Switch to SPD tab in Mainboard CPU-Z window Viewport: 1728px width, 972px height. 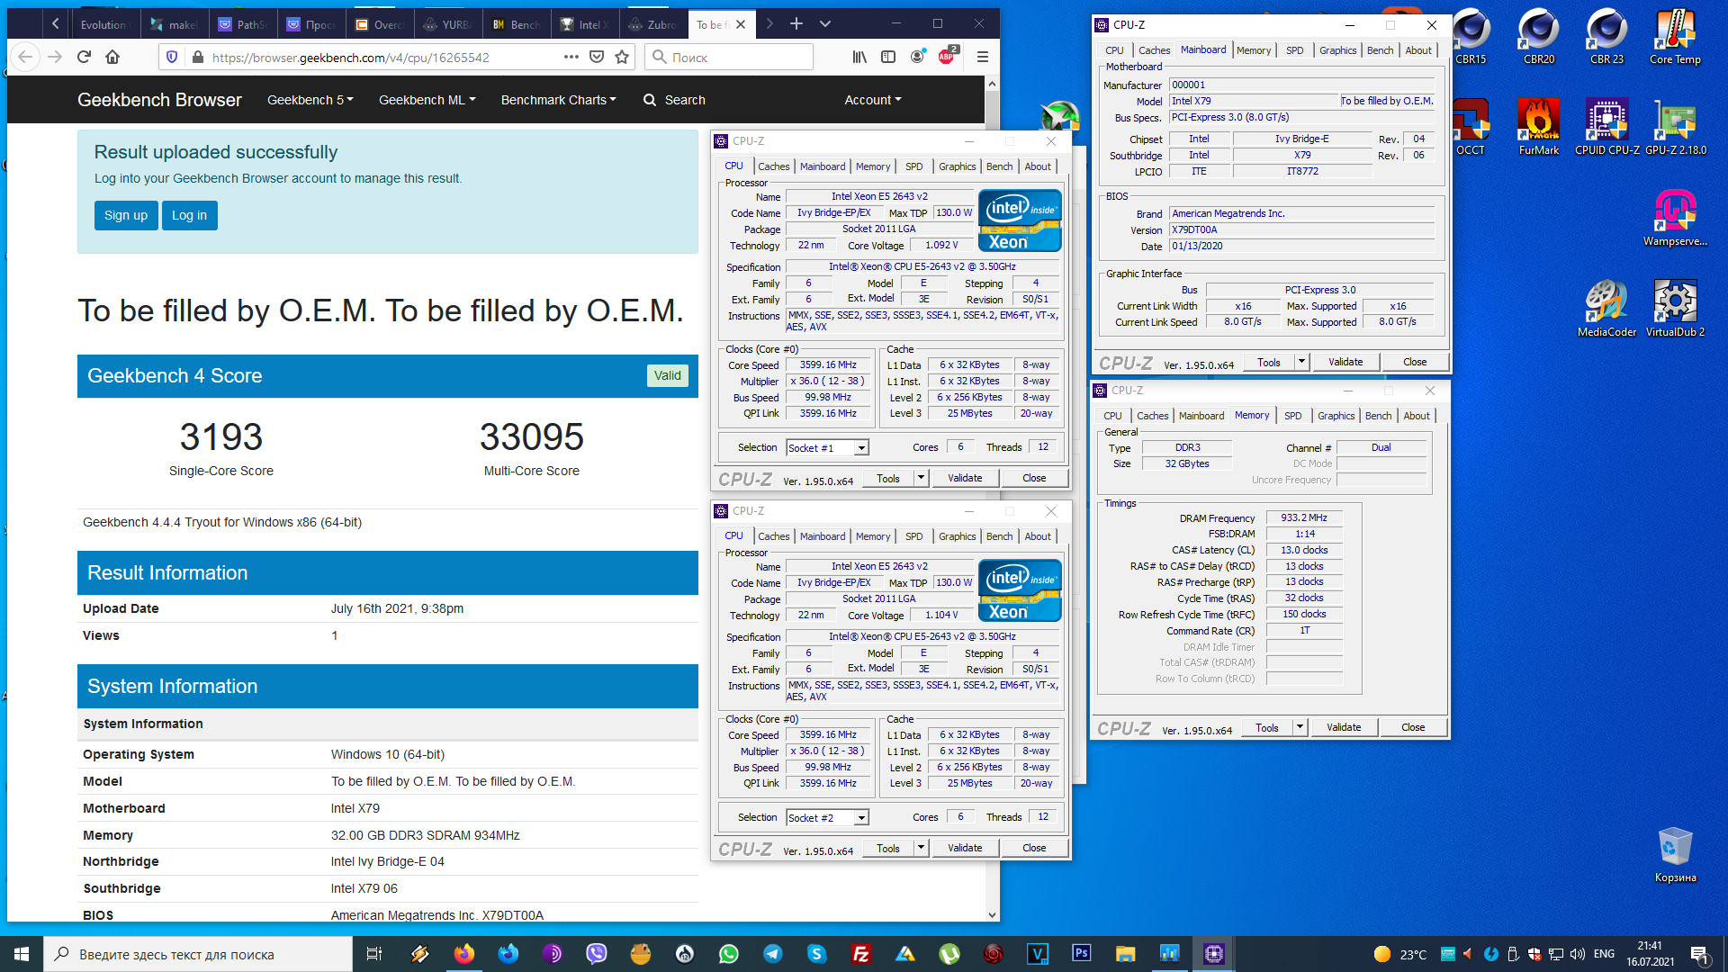pyautogui.click(x=1294, y=50)
